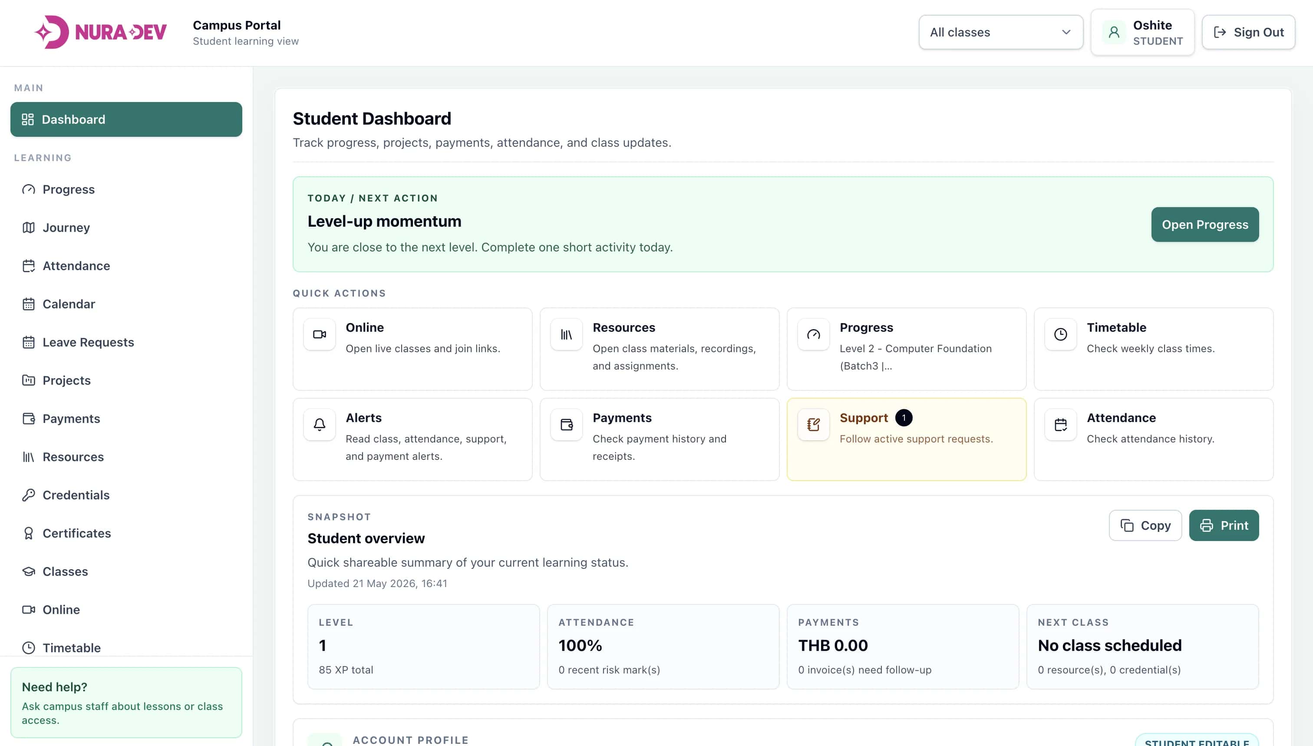
Task: Click the Support notification badge showing 1
Action: pyautogui.click(x=904, y=418)
